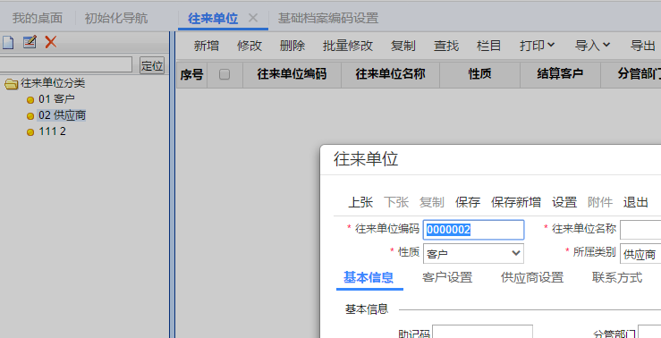This screenshot has width=661, height=338.
Task: Click the 往来单位名称 input field
Action: (x=640, y=230)
